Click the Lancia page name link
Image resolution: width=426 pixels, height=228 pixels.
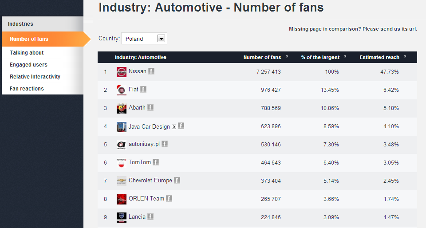[137, 217]
